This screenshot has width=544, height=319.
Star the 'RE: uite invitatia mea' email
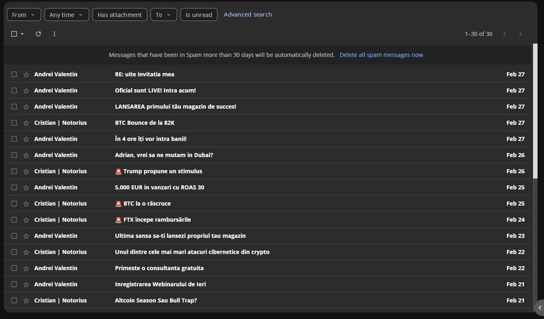click(26, 74)
